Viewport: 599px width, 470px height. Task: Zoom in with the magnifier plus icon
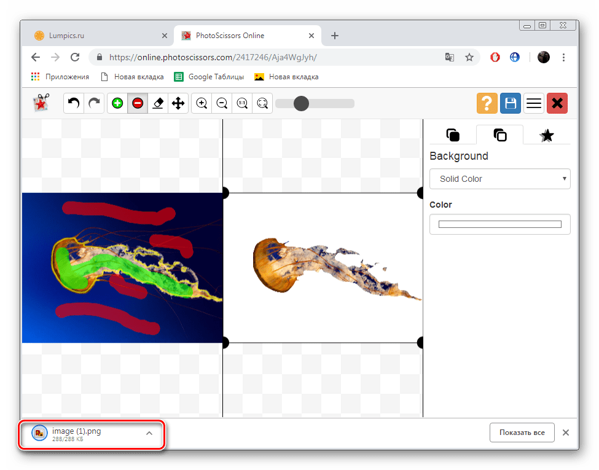pos(202,103)
